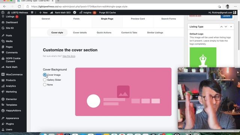The width and height of the screenshot is (240, 135).
Task: Open Rank Math in the sidebar
Action: click(12, 67)
